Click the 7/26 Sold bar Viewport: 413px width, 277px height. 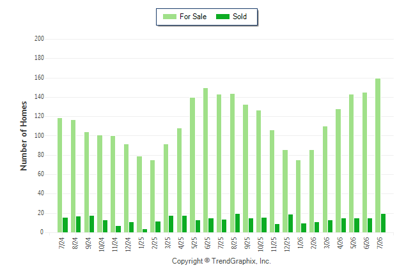click(383, 223)
